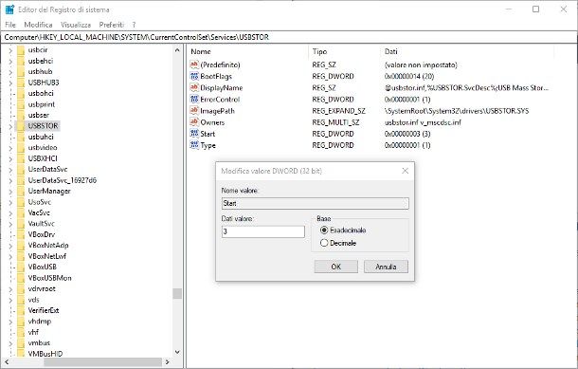
Task: Click the USBXHCI folder icon
Action: [21, 158]
